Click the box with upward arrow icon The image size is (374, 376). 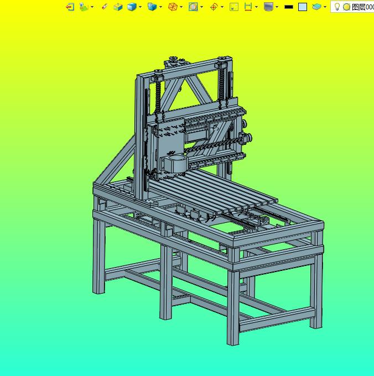point(118,7)
